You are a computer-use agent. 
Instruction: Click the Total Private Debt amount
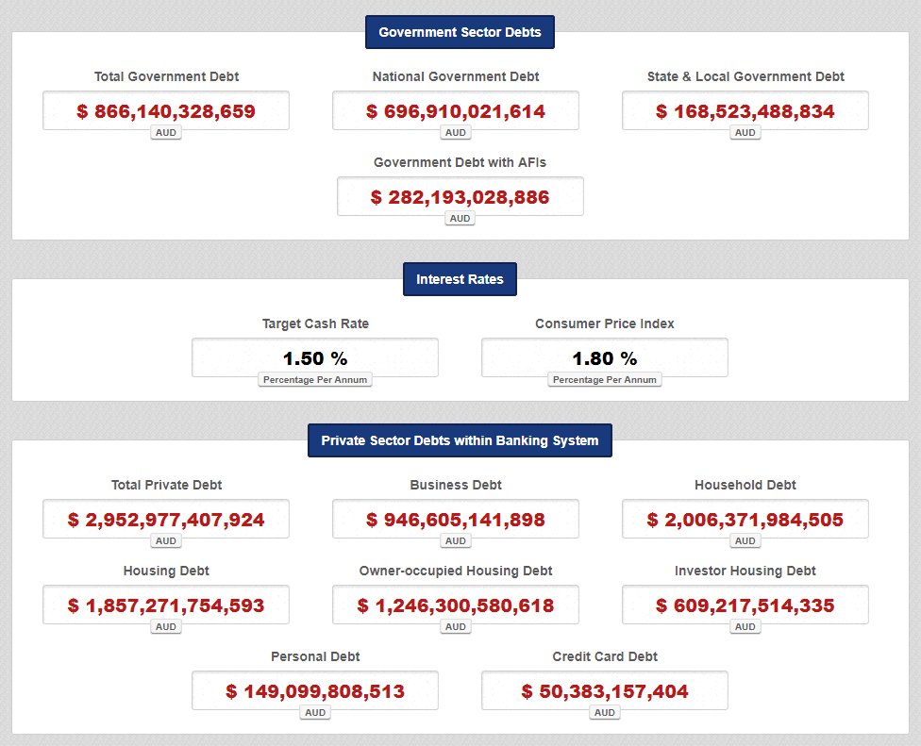(x=166, y=520)
